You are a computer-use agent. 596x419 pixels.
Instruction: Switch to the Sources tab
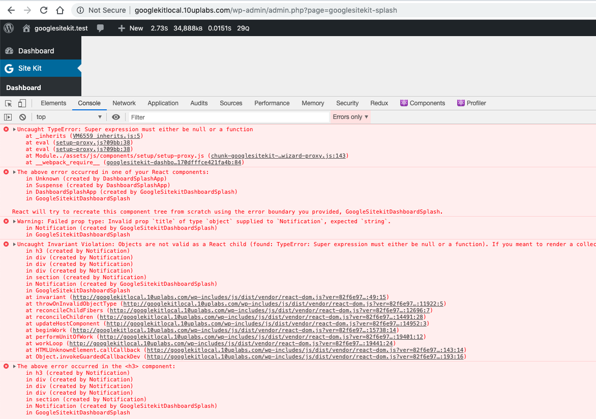coord(231,103)
